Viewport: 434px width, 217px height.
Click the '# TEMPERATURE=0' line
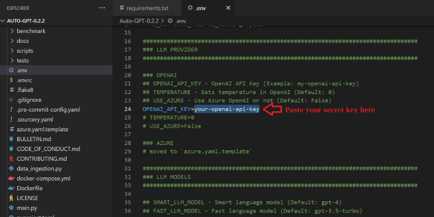pyautogui.click(x=168, y=118)
